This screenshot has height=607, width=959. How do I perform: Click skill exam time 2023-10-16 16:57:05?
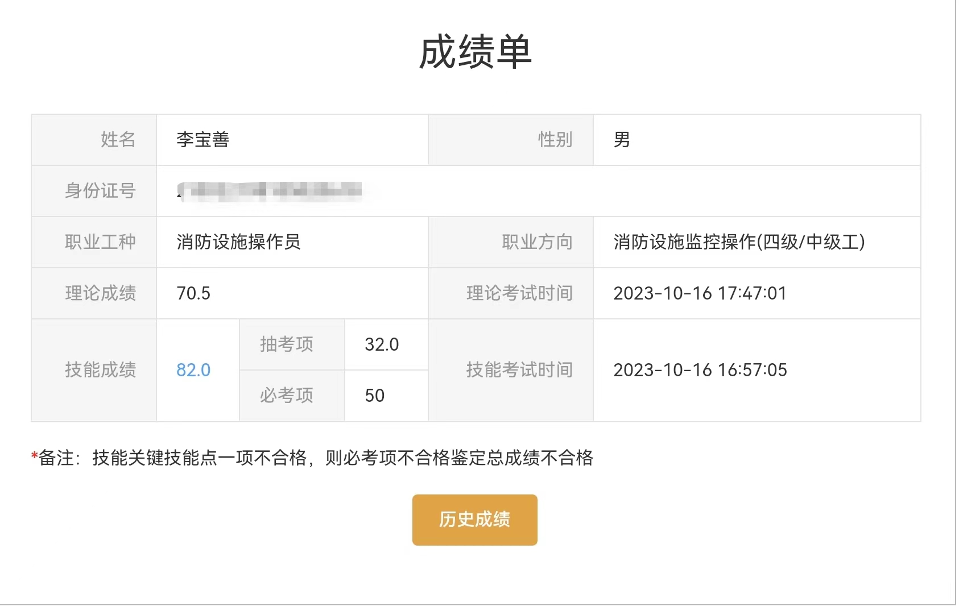700,370
